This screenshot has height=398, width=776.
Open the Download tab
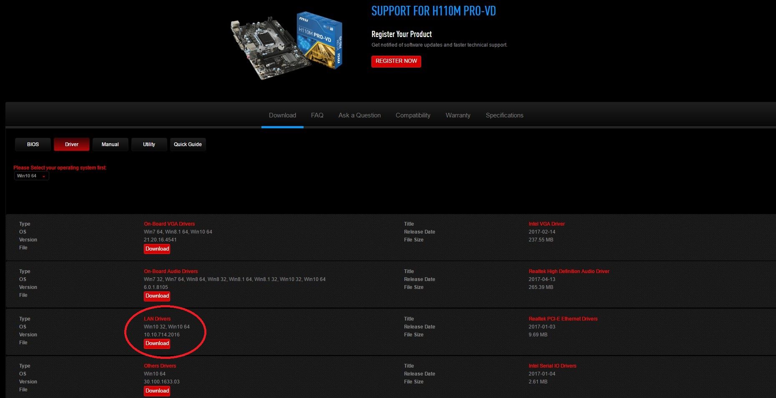coord(282,115)
